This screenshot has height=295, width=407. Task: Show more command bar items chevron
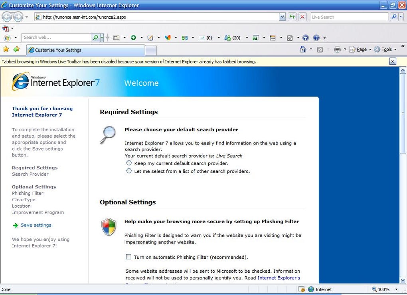[x=403, y=46]
